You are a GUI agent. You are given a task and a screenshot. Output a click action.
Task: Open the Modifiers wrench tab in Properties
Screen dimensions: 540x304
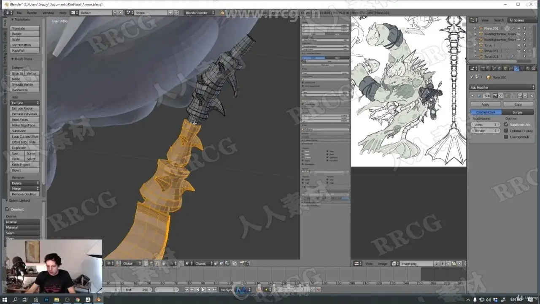pyautogui.click(x=517, y=68)
